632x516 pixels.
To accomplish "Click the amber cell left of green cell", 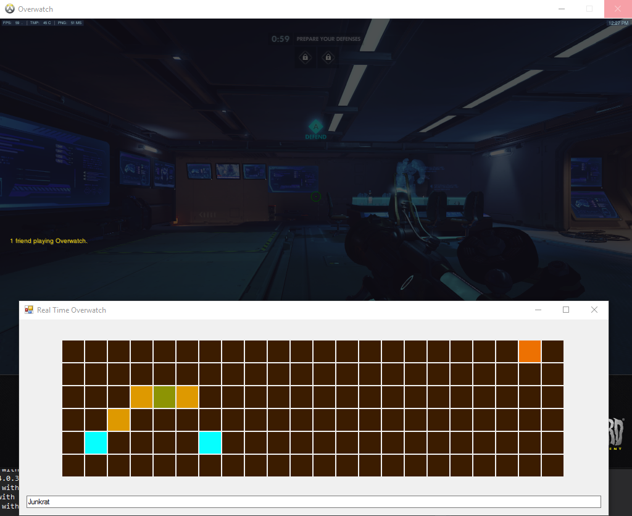I will 141,397.
